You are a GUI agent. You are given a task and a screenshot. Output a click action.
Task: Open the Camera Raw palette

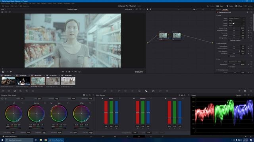click(x=3, y=91)
